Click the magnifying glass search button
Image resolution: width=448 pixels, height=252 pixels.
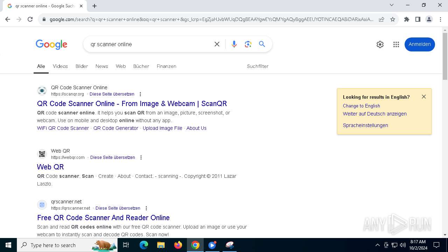262,44
